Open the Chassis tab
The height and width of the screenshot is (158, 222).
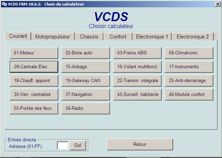89,37
